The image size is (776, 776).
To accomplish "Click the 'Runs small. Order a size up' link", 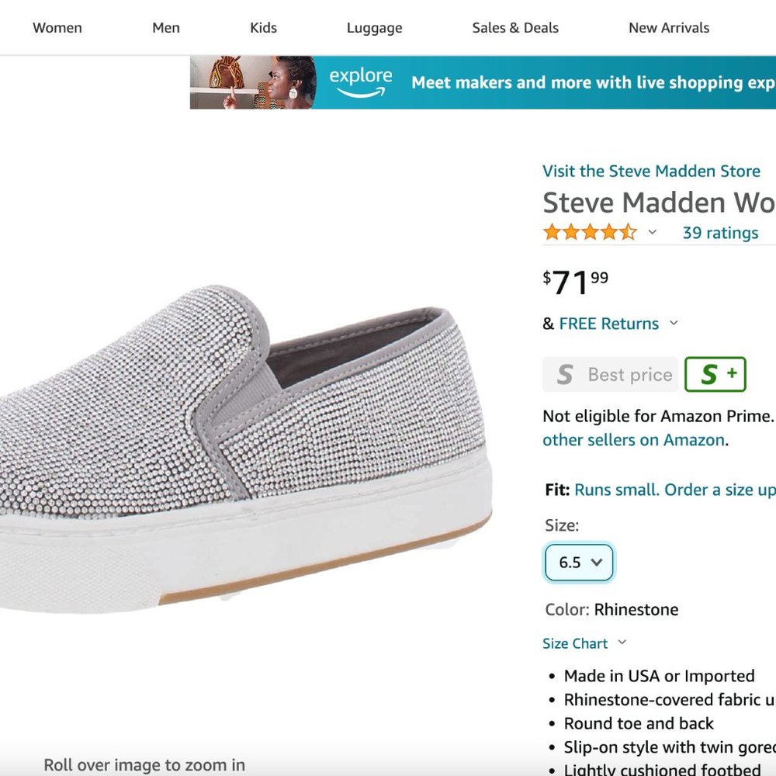I will click(x=674, y=490).
